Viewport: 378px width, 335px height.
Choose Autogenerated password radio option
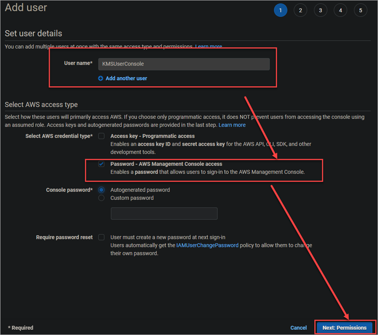point(101,190)
